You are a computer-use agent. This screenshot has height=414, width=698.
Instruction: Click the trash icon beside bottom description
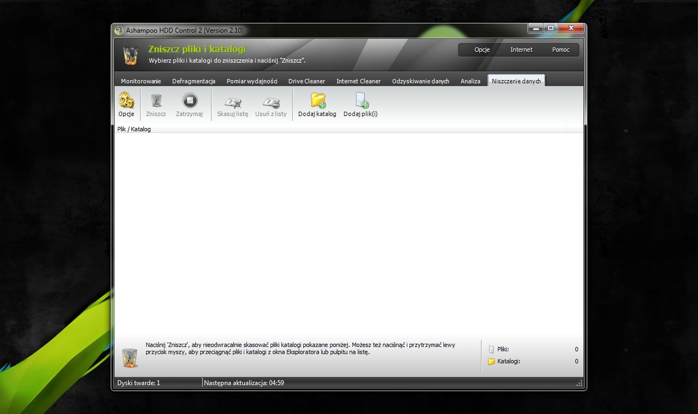130,358
